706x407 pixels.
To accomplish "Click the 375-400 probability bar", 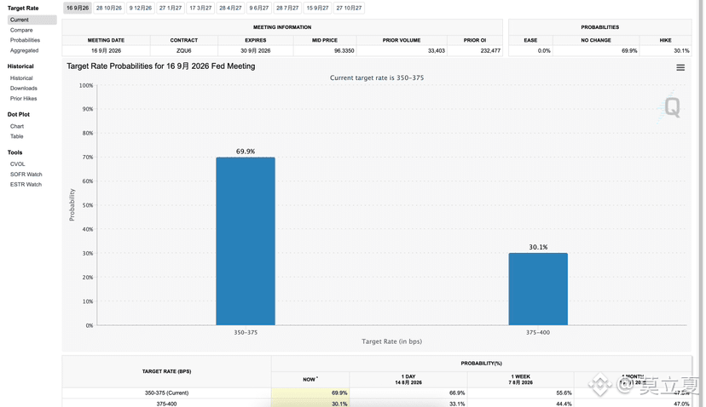I will 538,289.
